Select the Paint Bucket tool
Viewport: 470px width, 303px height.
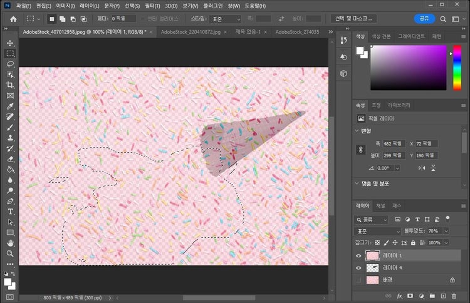10,169
